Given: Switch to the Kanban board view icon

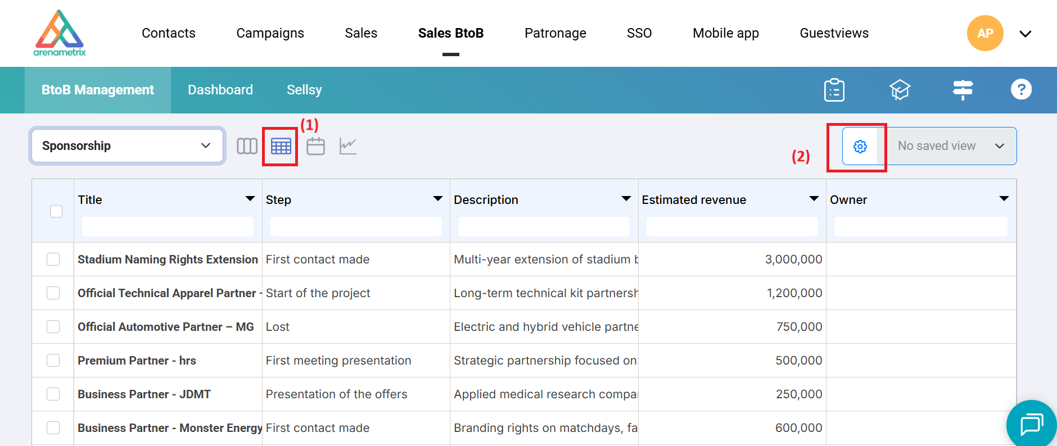Looking at the screenshot, I should (247, 146).
